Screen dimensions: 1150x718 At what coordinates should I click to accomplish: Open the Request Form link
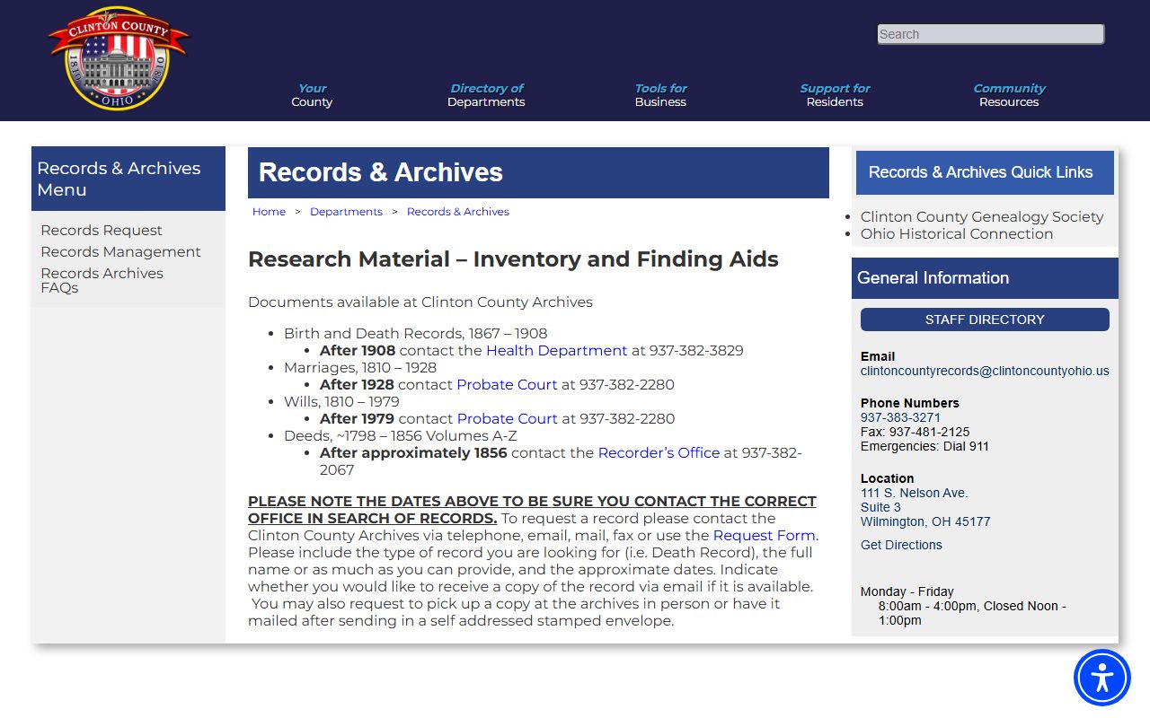[x=764, y=536]
